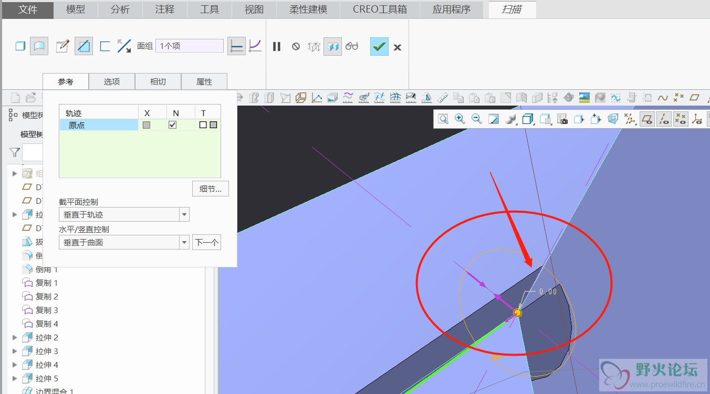
Task: Click the refit zoom icon
Action: [443, 119]
